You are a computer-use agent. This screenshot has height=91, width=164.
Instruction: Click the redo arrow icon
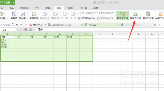21,25
